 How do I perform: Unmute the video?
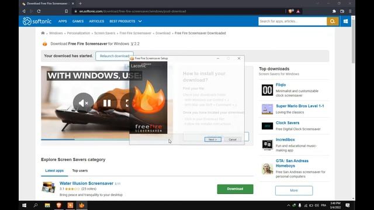[83, 103]
